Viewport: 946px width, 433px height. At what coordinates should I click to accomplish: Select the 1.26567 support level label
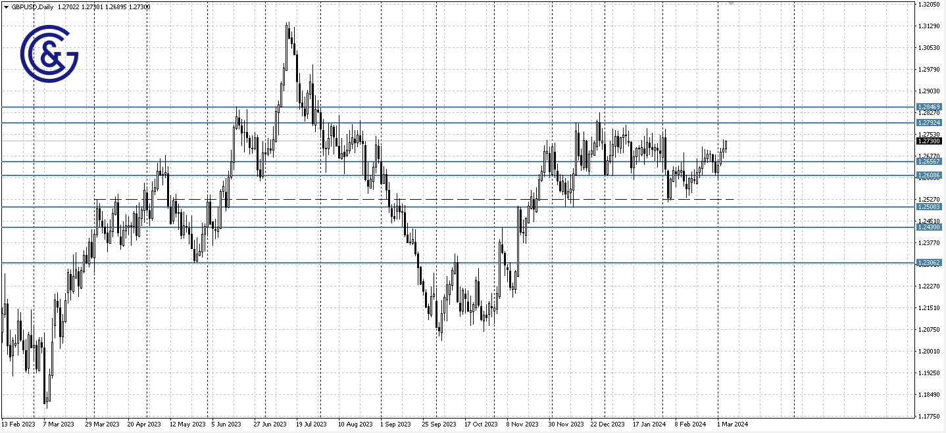tap(929, 160)
